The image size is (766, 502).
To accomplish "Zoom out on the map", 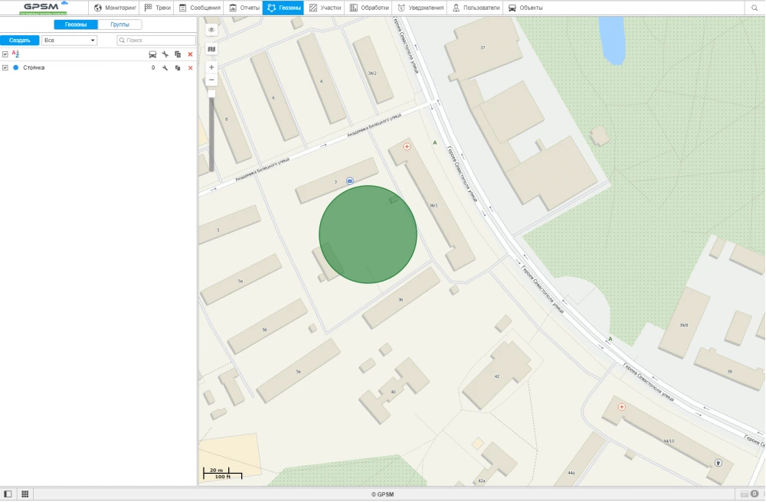I will (211, 80).
